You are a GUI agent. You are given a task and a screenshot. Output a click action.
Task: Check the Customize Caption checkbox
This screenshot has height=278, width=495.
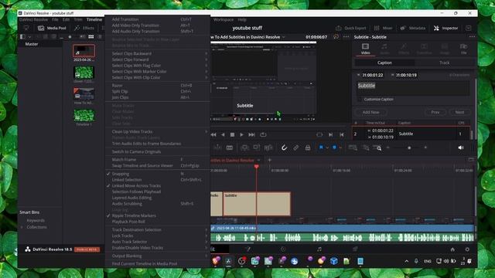(x=360, y=100)
